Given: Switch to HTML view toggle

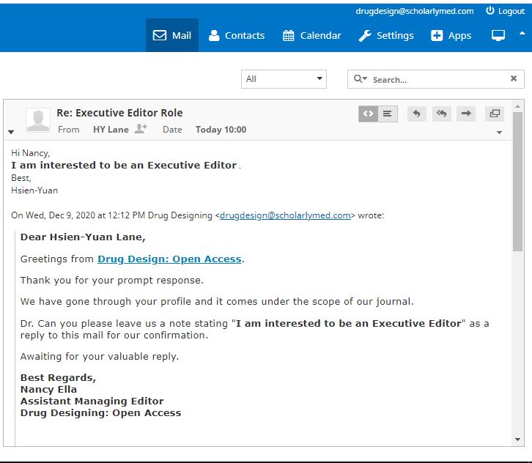Looking at the screenshot, I should (x=368, y=114).
